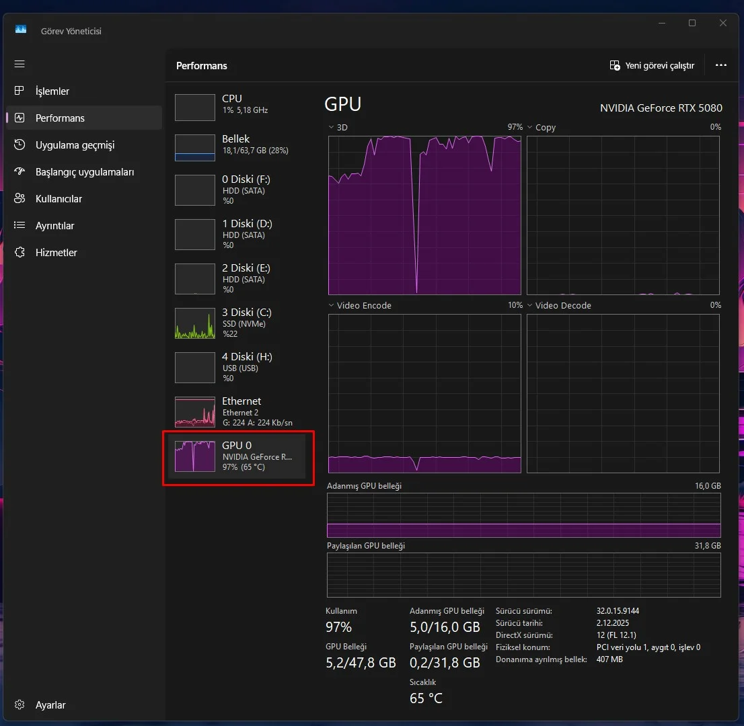Go to Kullanıcılar page icon
Screen dimensions: 744x726
click(20, 199)
